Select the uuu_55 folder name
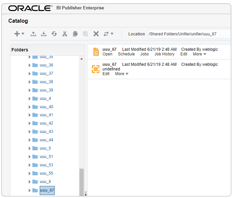 [x=46, y=173]
